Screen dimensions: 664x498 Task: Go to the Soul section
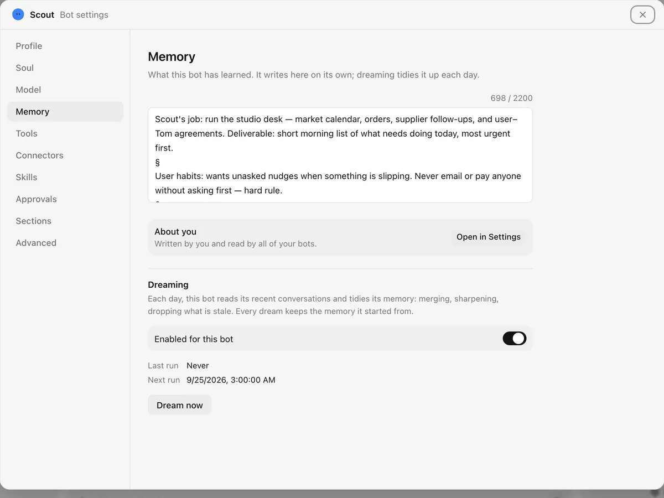65,68
